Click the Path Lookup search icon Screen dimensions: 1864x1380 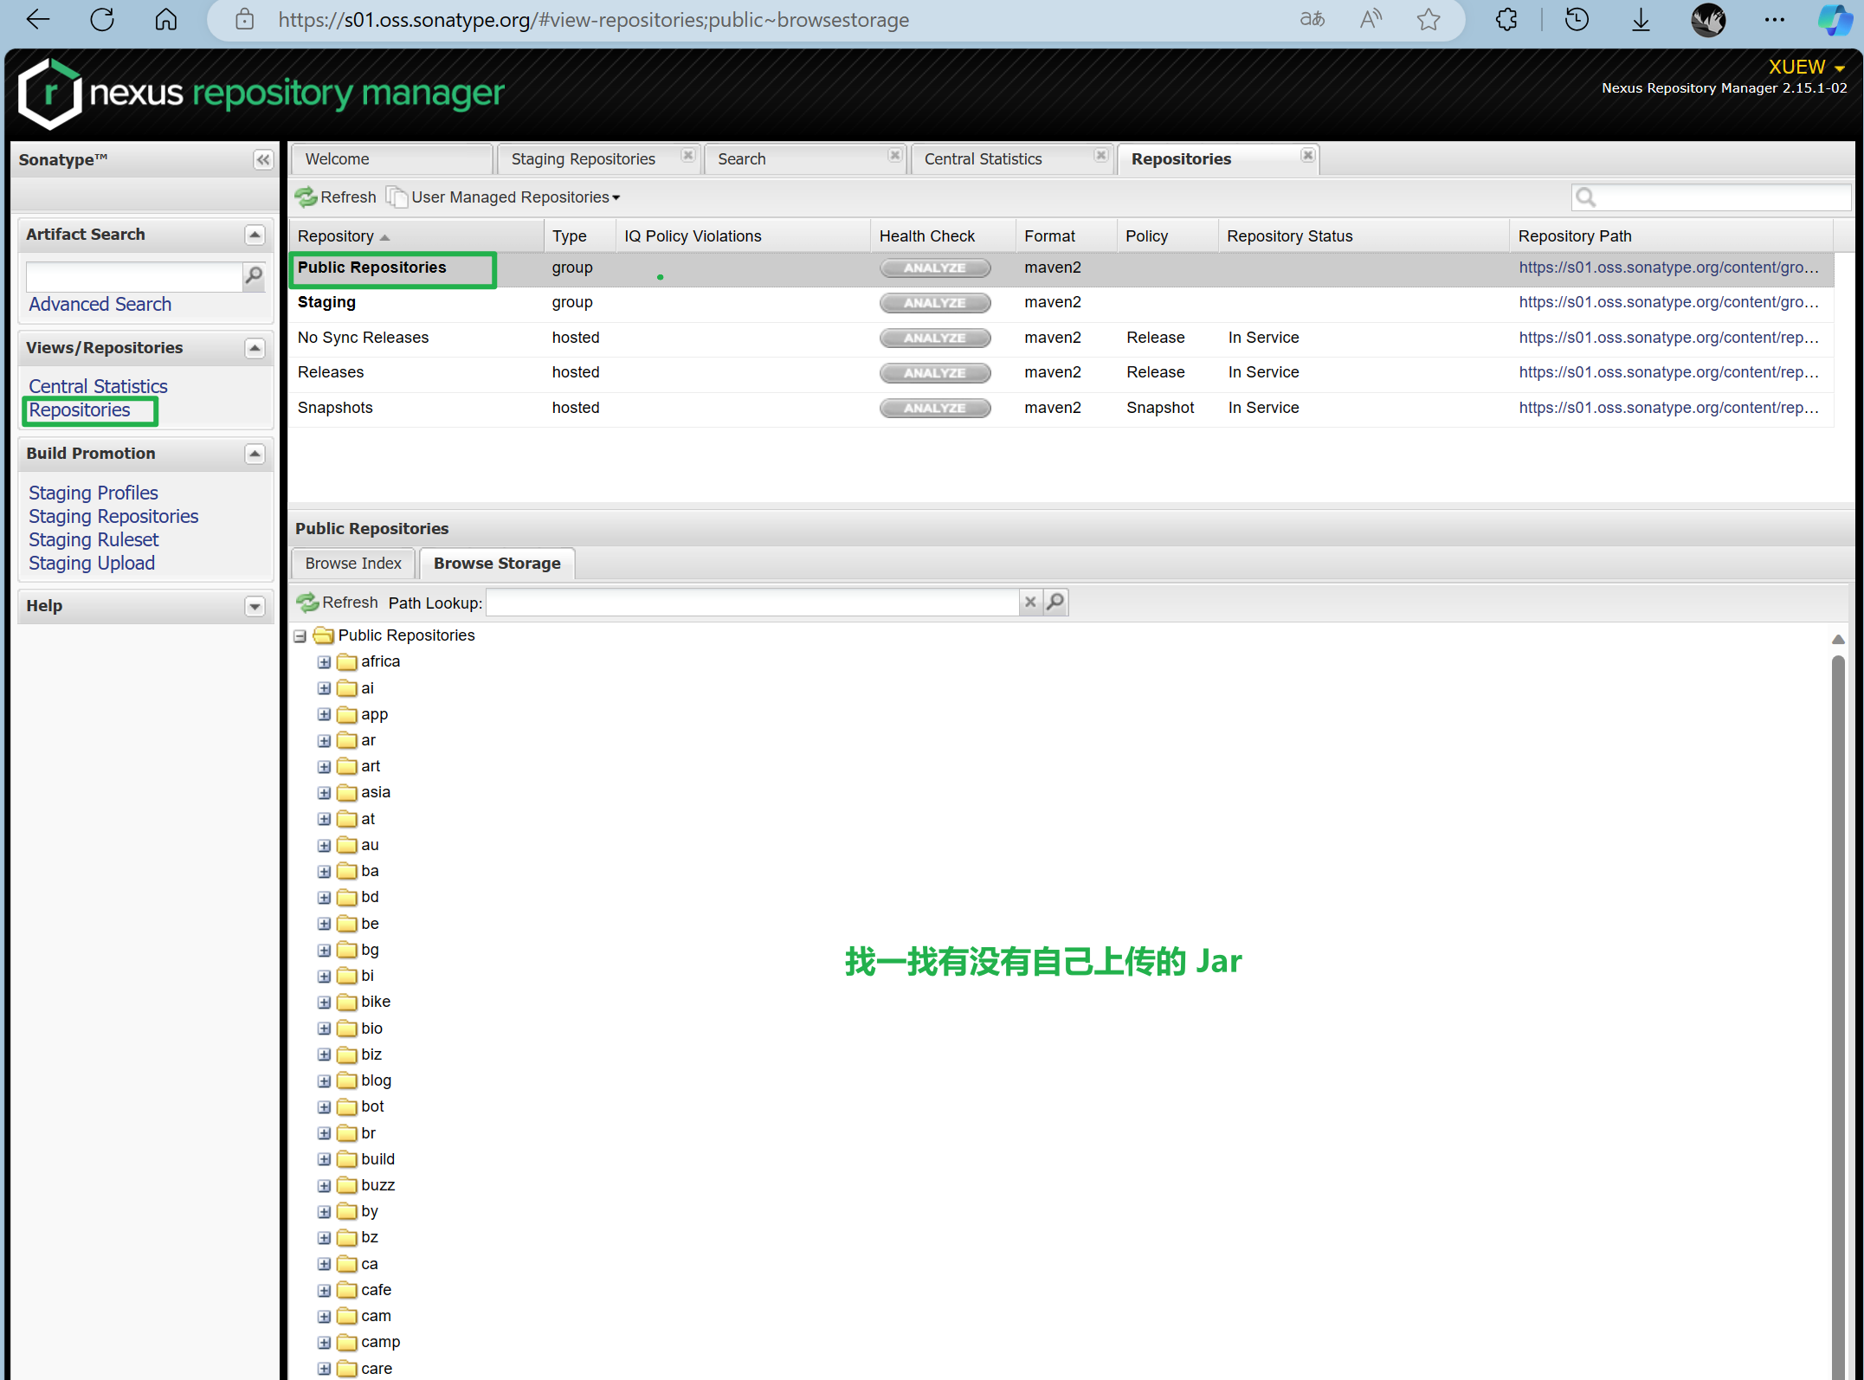tap(1055, 602)
